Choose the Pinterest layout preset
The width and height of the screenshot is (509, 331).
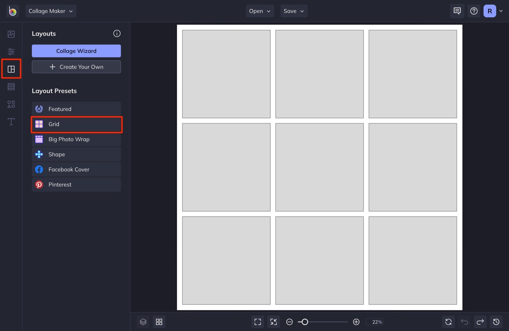click(x=76, y=184)
